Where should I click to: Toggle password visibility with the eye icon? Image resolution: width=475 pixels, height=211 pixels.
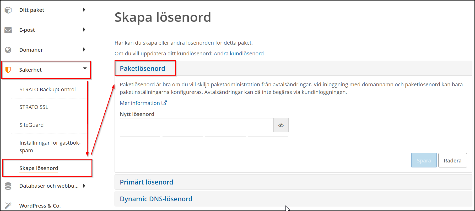[281, 125]
